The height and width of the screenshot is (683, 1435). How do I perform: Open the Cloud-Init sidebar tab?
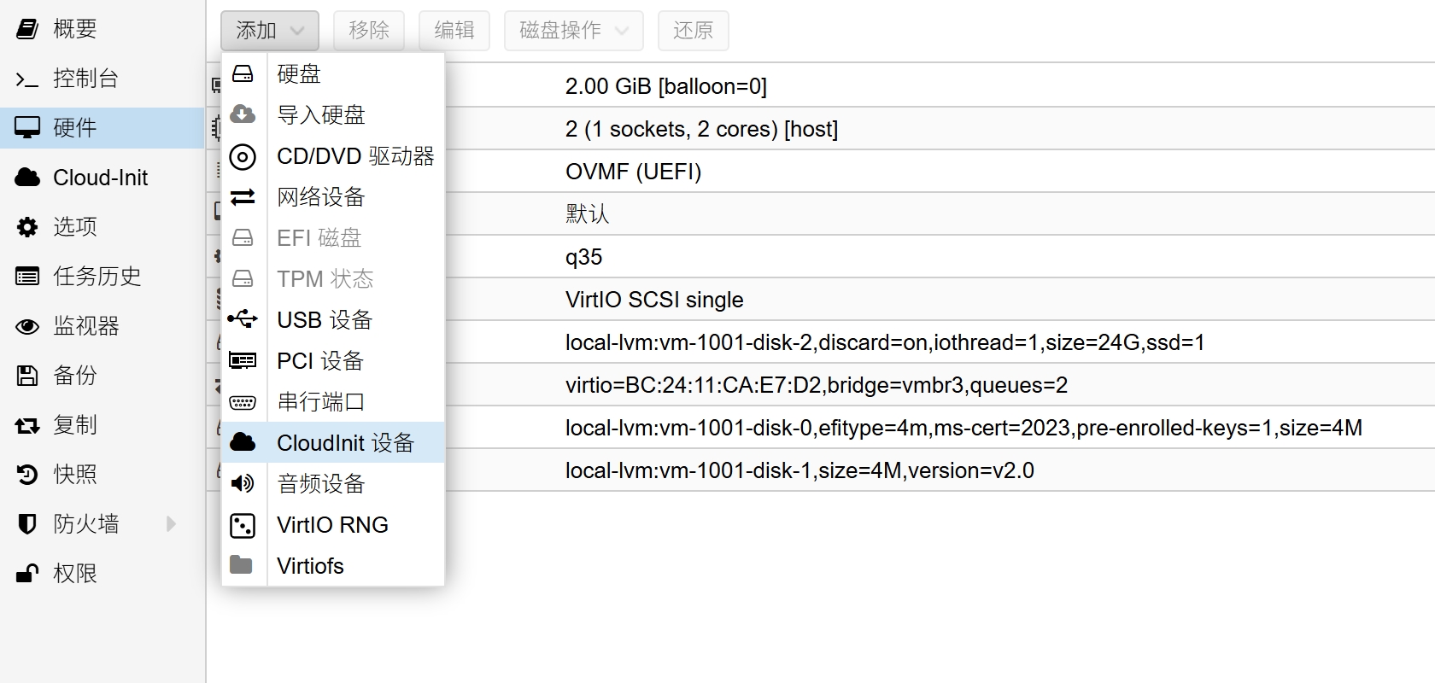tap(100, 178)
